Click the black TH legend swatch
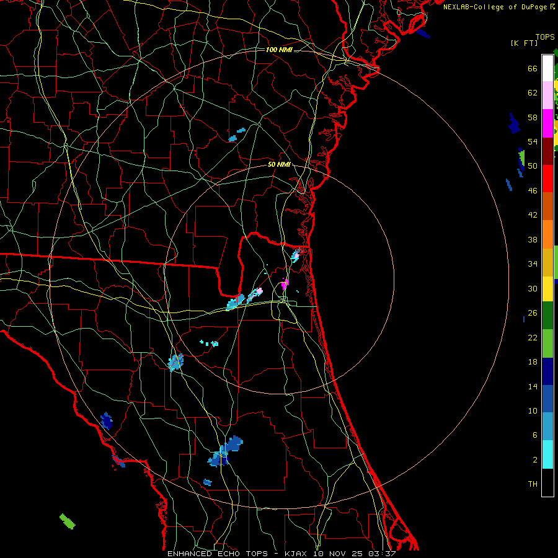The height and width of the screenshot is (558, 558). pos(547,482)
